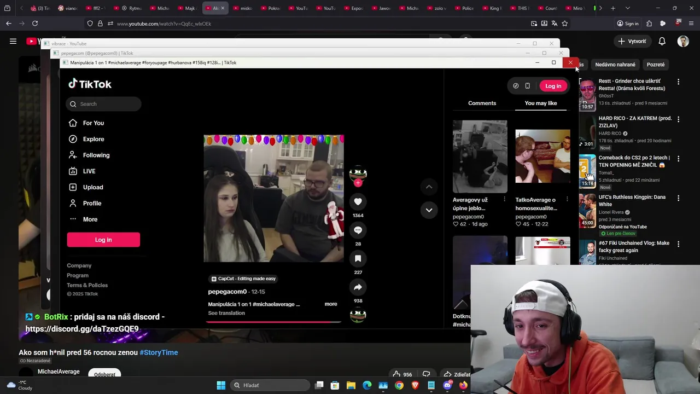The width and height of the screenshot is (700, 394).
Task: Switch to the Comments tab in TikTok
Action: click(x=482, y=103)
